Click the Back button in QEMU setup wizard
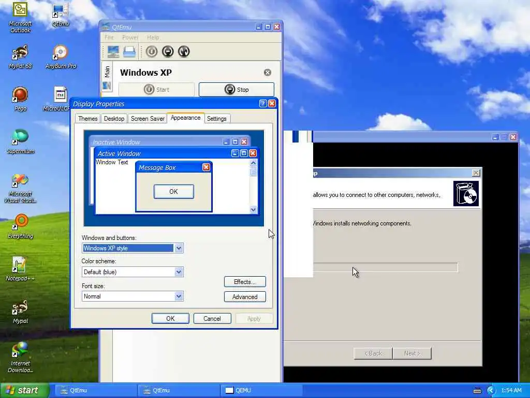The image size is (530, 398). click(373, 353)
